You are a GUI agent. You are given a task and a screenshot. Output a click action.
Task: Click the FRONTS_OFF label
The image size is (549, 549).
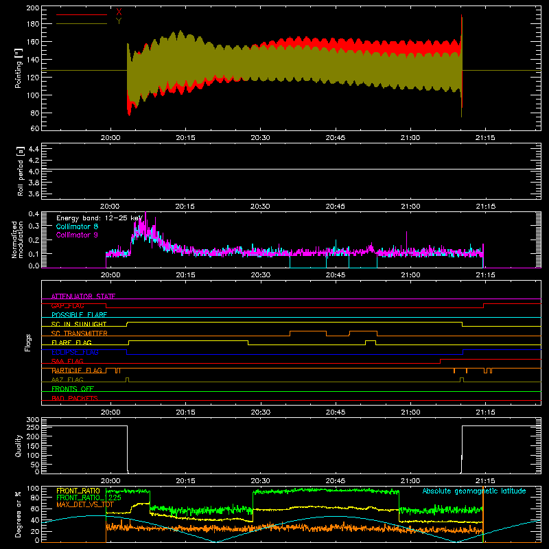click(x=73, y=389)
